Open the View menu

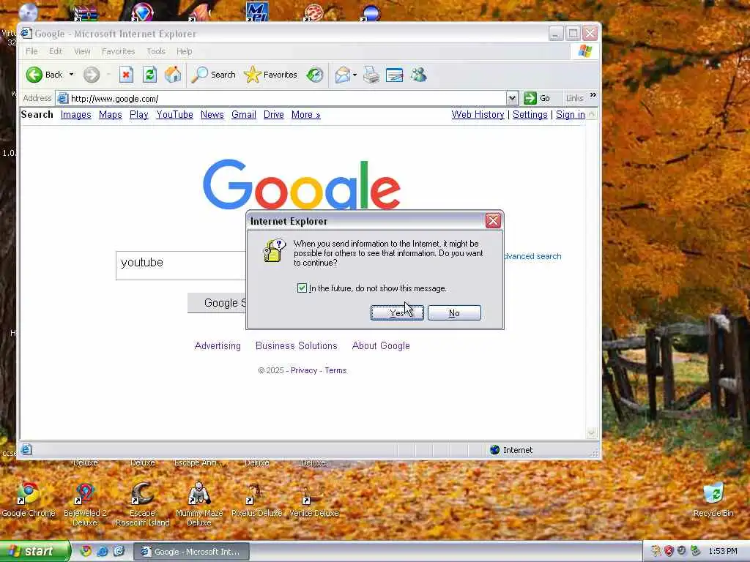click(x=82, y=51)
